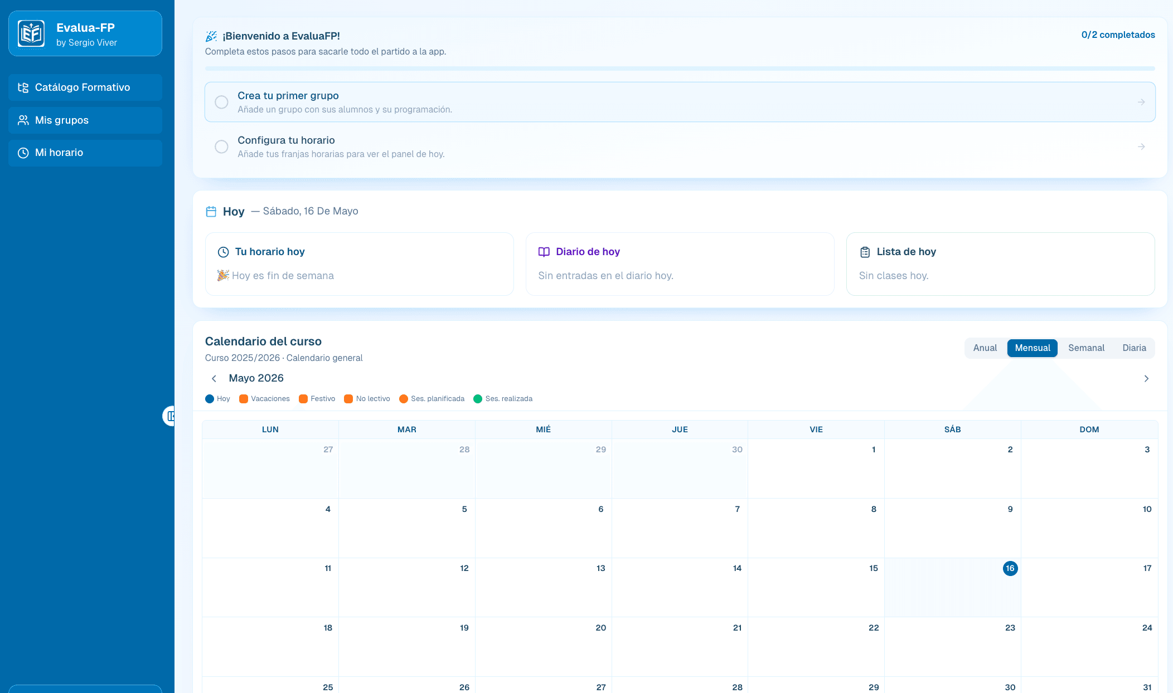Viewport: 1173px width, 693px height.
Task: Click the SÁB column header
Action: click(x=952, y=430)
